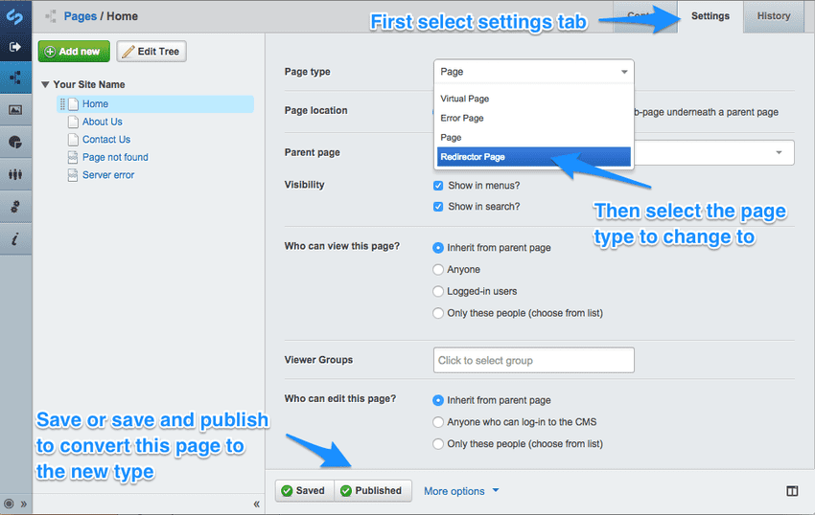The image size is (815, 515).
Task: Click the Your Site Name root label
Action: pyautogui.click(x=89, y=84)
